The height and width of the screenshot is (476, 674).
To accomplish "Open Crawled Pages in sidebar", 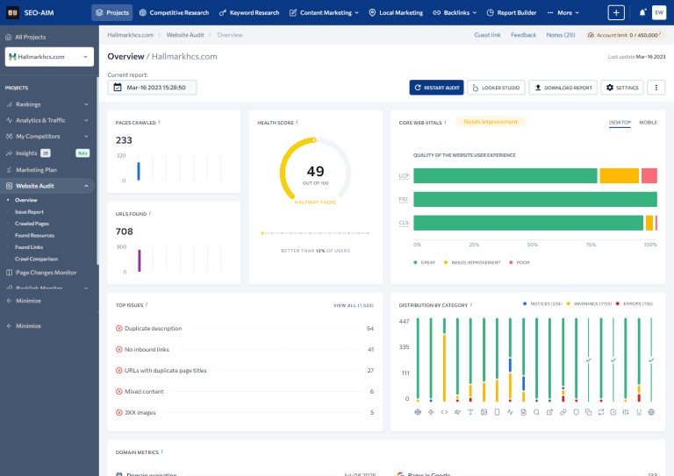I will pyautogui.click(x=32, y=224).
